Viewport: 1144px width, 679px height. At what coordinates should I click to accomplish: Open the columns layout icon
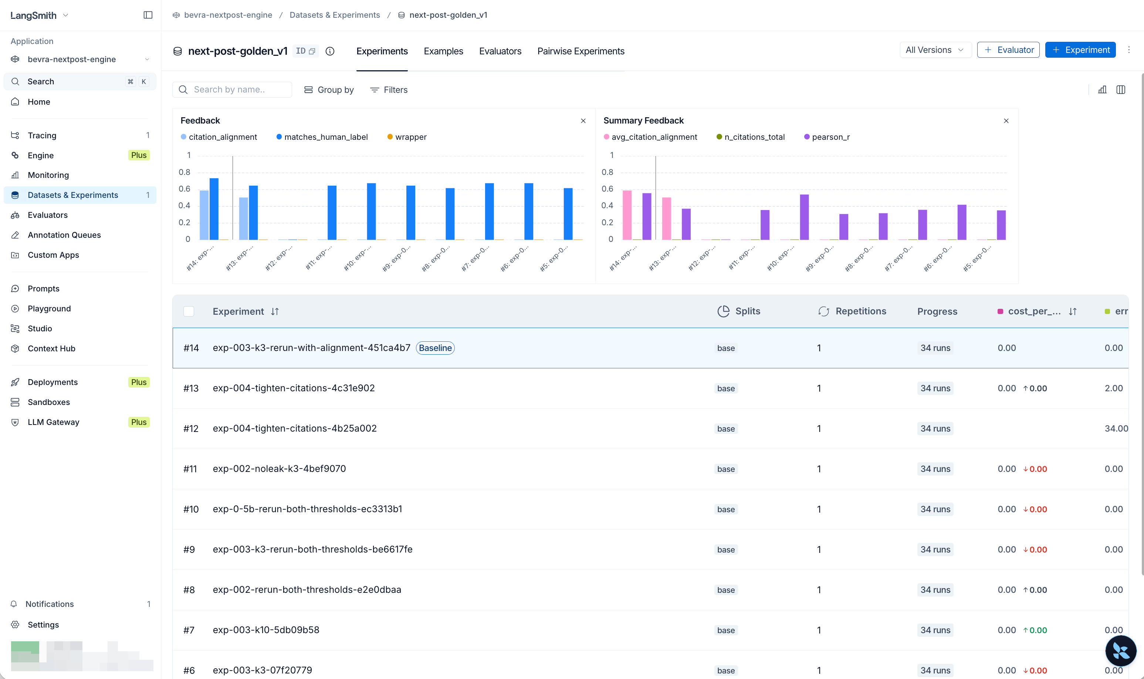[1121, 89]
